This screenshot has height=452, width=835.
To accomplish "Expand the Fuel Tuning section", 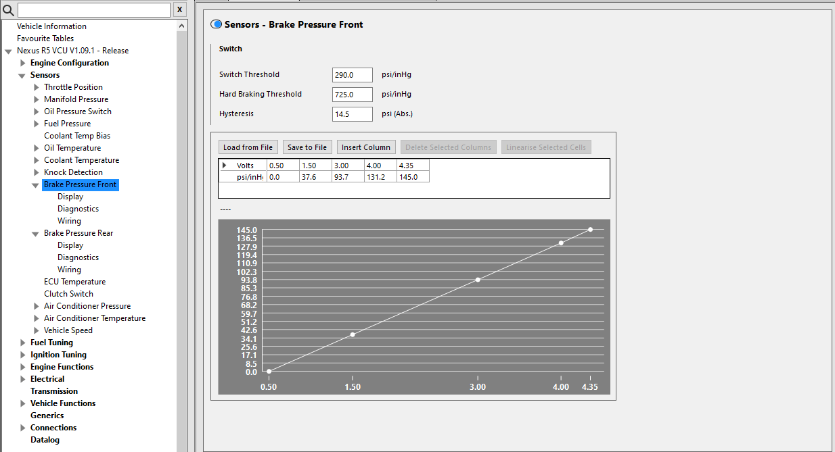I will (23, 343).
